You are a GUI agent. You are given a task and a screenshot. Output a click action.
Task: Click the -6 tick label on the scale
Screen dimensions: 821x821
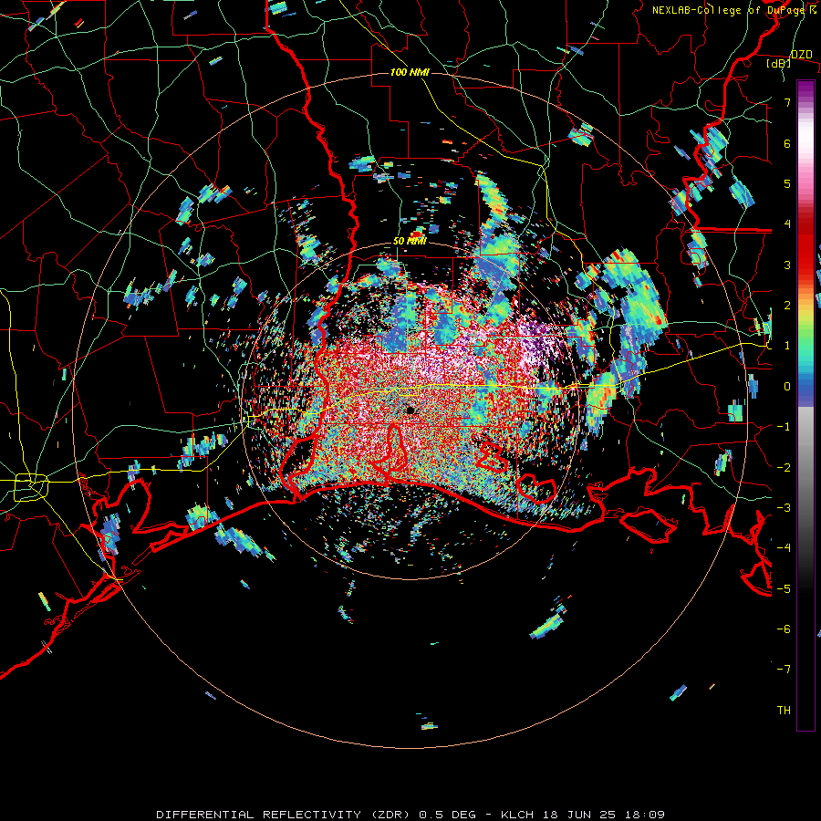[784, 629]
